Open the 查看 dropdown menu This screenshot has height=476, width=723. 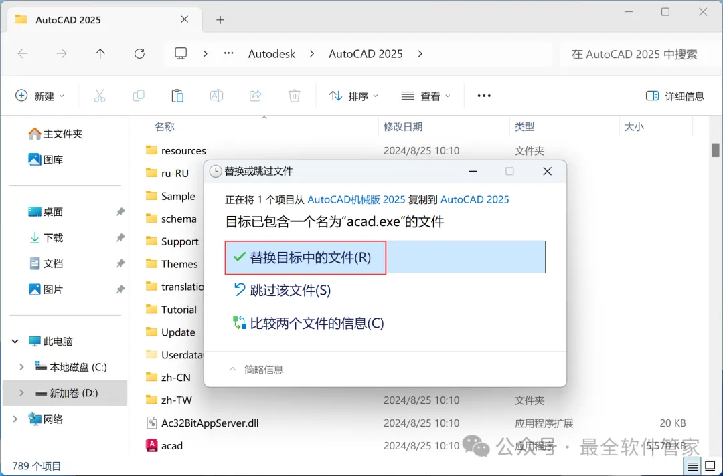[x=426, y=96]
